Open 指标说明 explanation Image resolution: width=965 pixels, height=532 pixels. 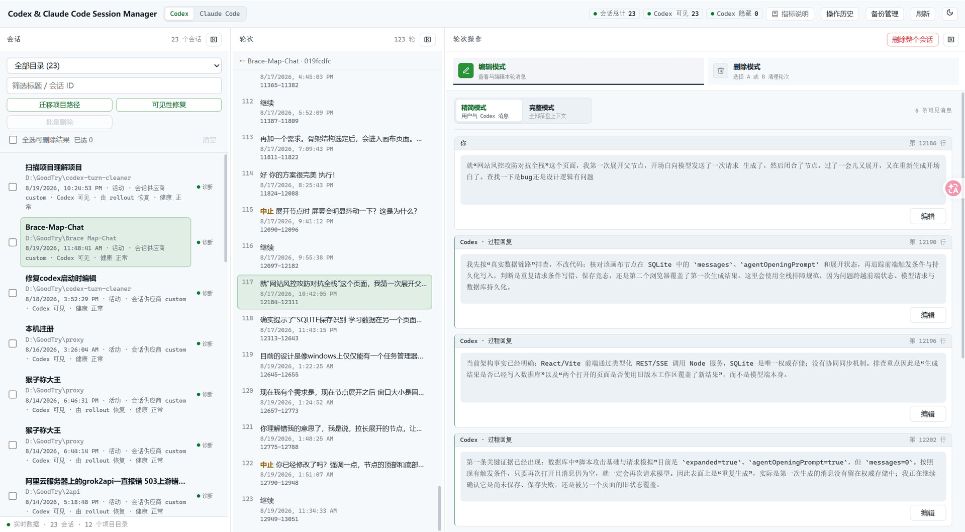[x=791, y=14]
